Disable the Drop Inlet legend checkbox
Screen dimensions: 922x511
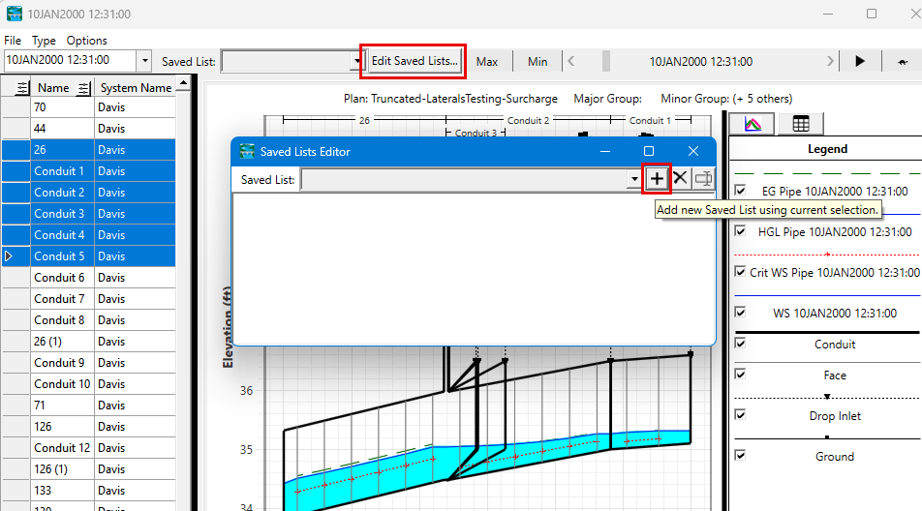[x=741, y=415]
